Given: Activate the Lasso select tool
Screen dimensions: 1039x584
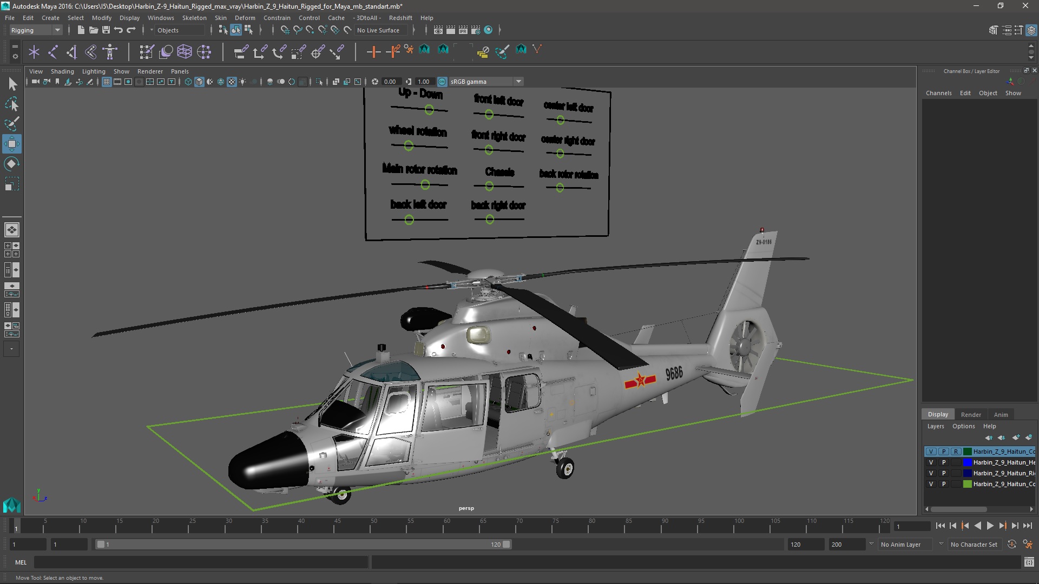Looking at the screenshot, I should [11, 104].
